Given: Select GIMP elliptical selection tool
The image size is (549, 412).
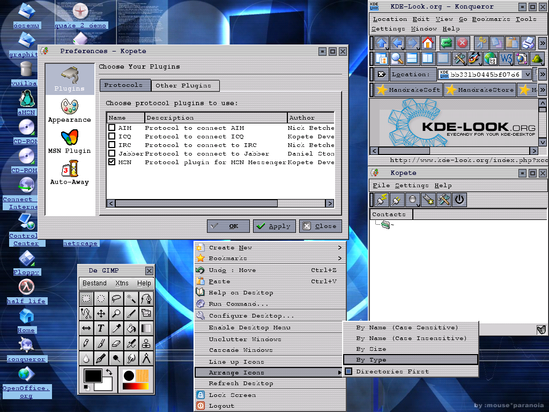Looking at the screenshot, I should [101, 298].
